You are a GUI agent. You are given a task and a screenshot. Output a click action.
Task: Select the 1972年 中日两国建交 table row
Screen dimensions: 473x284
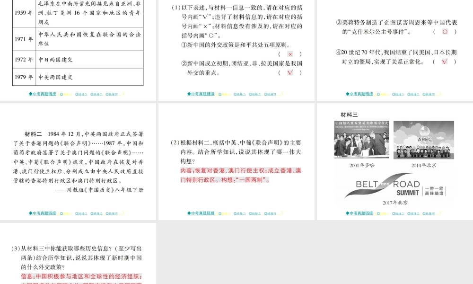tap(78, 60)
